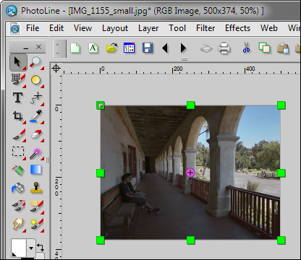Viewport: 301px width, 260px height.
Task: Choose the Text tool
Action: tap(18, 98)
